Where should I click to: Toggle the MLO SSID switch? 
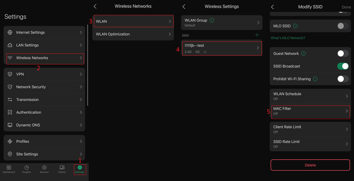[x=343, y=26]
